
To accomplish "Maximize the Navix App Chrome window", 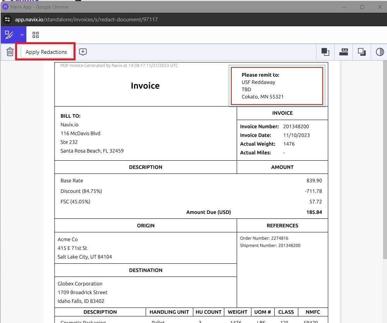I will coord(362,7).
